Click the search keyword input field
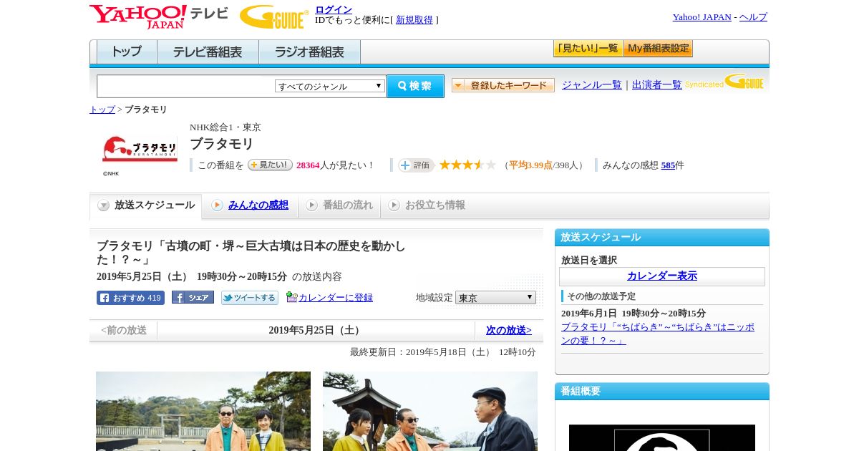Image resolution: width=859 pixels, height=451 pixels. (185, 86)
